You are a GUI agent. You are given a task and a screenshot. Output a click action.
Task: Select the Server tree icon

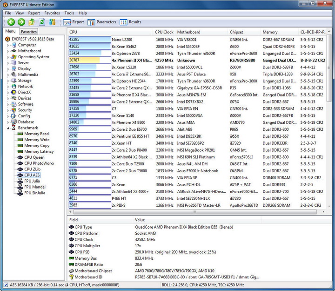tap(14, 63)
